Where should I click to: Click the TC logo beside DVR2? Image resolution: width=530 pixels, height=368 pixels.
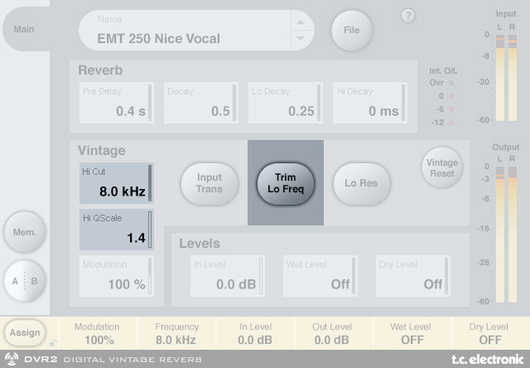click(x=12, y=360)
